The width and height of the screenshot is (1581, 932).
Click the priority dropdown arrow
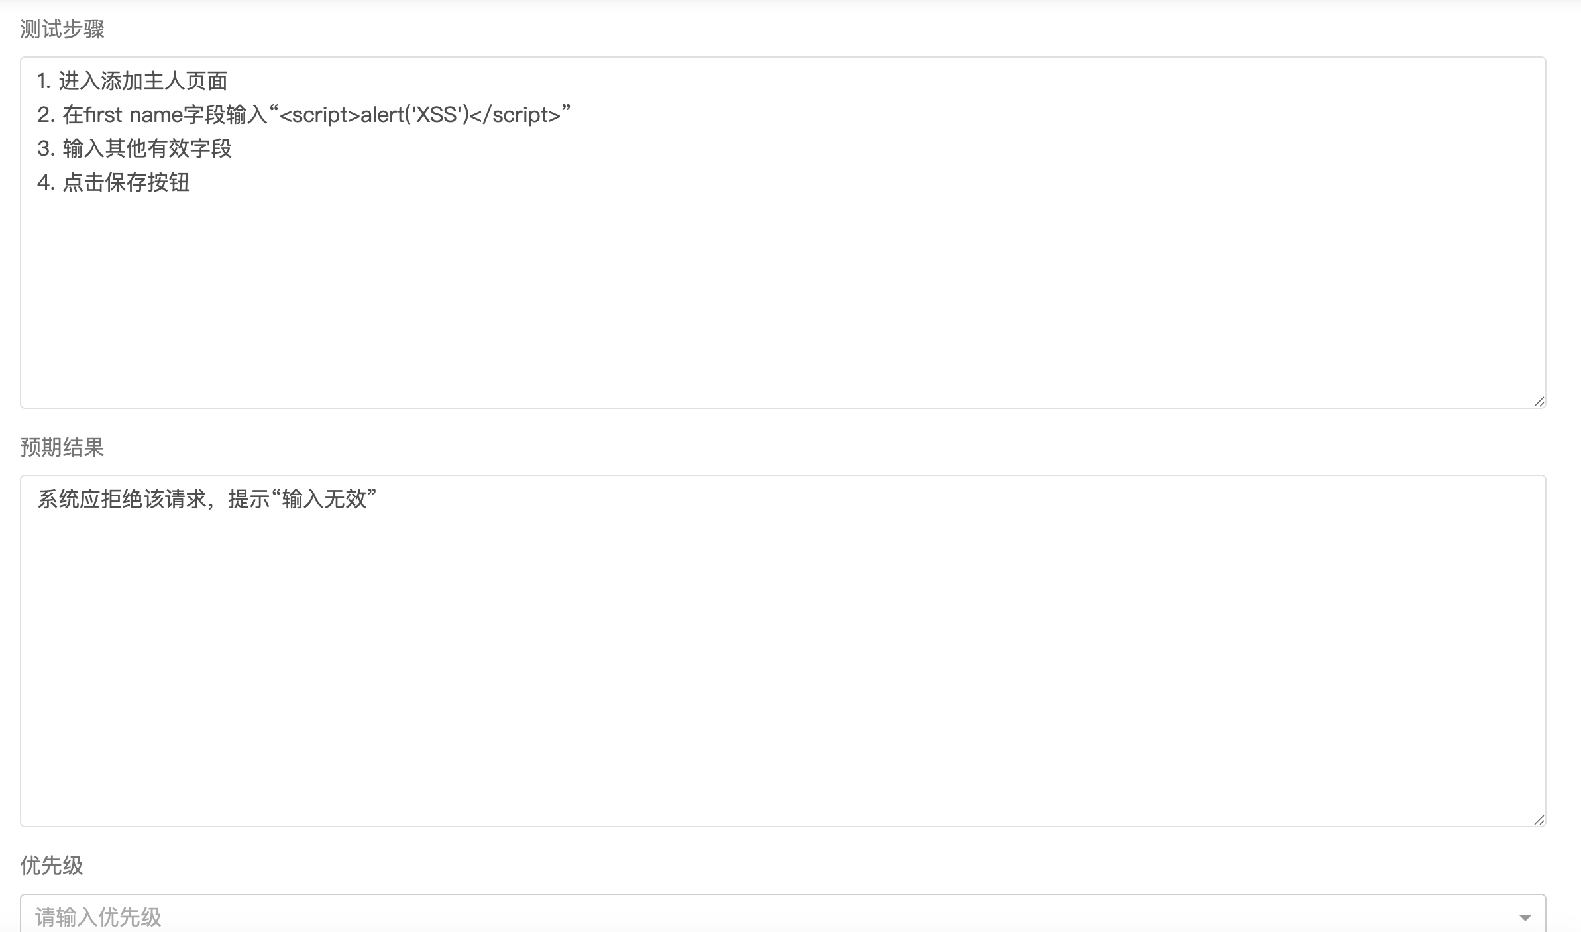(x=1525, y=917)
